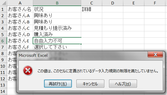Image resolution: width=167 pixels, height=95 pixels.
Task: Select row 13 header
Action: tap(3, 85)
